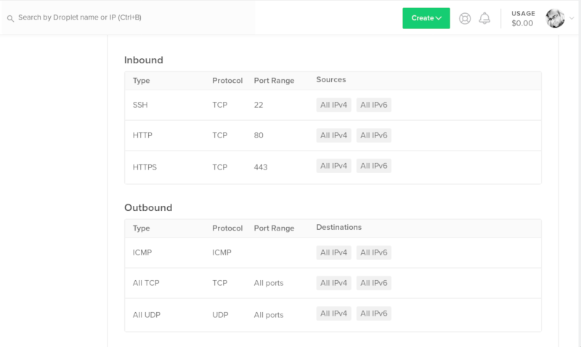Click the user avatar picture
581x347 pixels.
click(555, 18)
